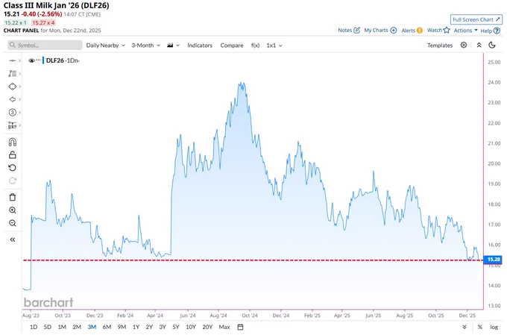Open chart settings gear
Image resolution: width=507 pixels, height=335 pixels.
click(464, 45)
